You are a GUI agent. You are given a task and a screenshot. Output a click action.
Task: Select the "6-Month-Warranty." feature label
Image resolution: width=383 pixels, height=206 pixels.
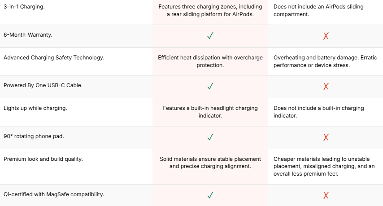[28, 34]
